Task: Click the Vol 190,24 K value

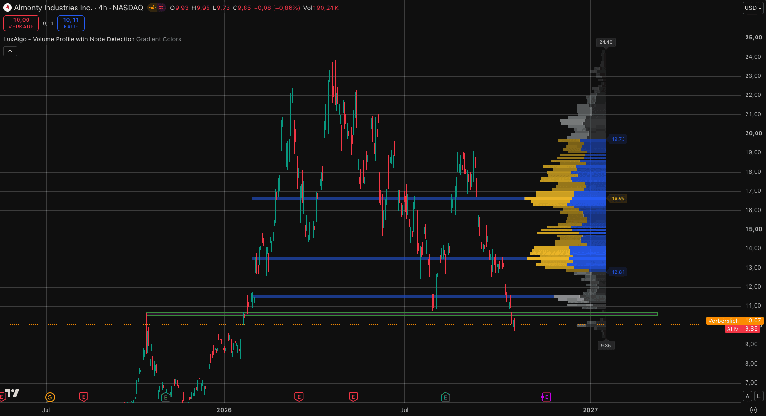Action: point(321,8)
